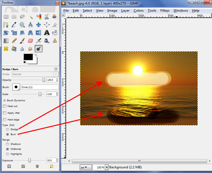Select the Paintbrush tool
Image resolution: width=212 pixels, height=173 pixels.
(22, 41)
